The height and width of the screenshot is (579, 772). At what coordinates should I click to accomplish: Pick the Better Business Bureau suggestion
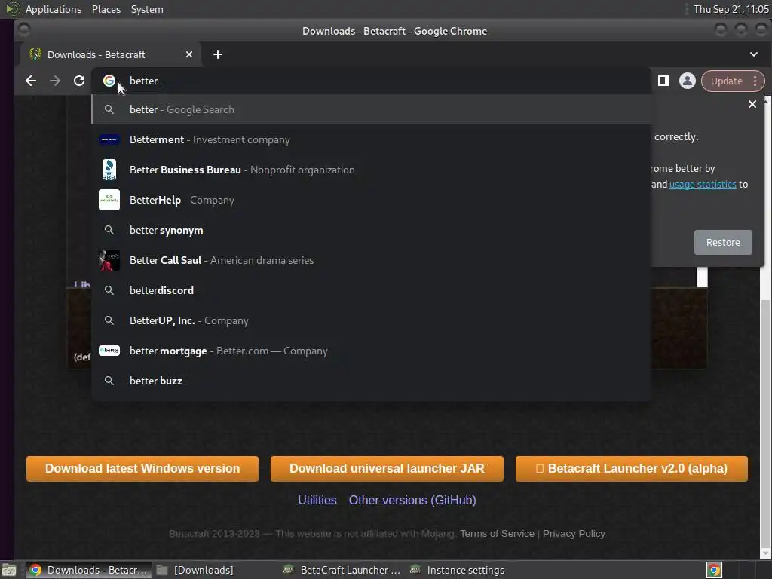coord(372,170)
